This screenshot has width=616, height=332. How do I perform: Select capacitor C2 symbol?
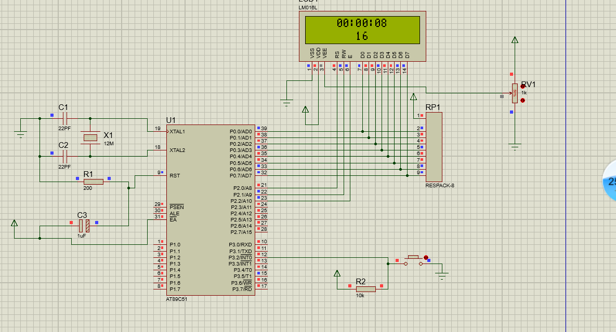coord(65,156)
